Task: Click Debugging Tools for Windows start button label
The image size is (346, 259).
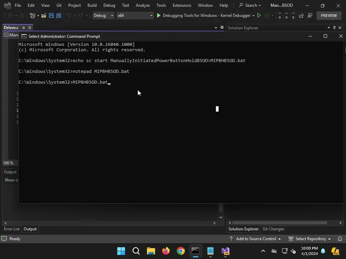Action: point(206,16)
